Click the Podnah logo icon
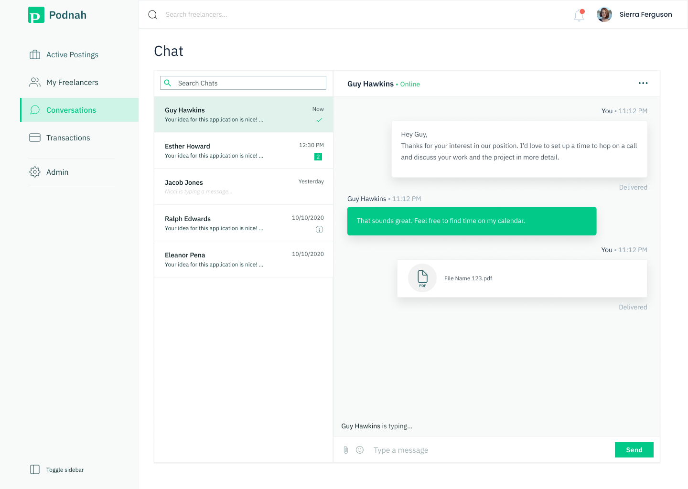 36,15
